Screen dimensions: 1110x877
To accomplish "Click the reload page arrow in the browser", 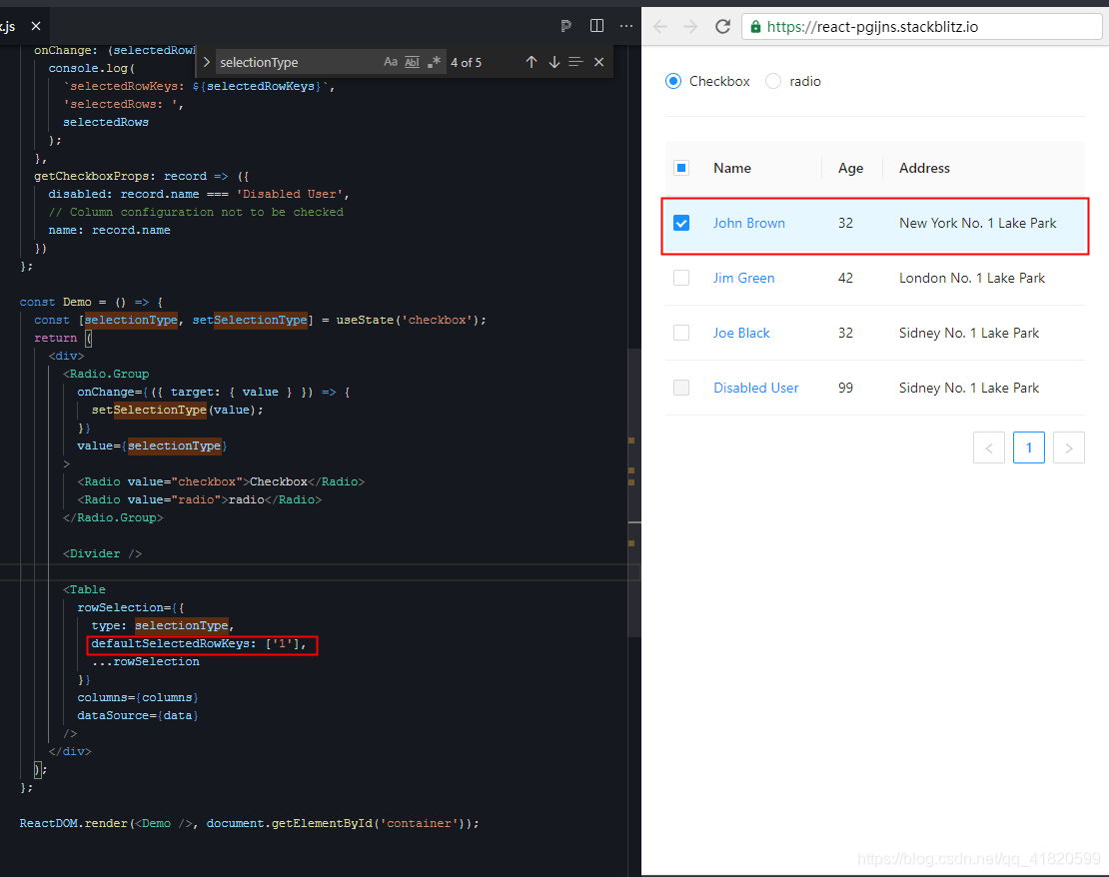I will pos(722,26).
